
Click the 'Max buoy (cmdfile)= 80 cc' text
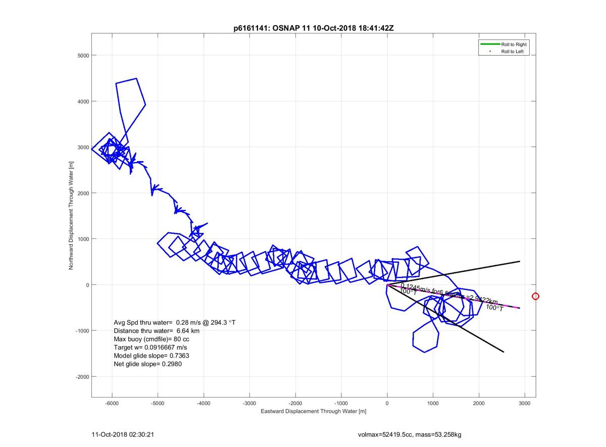pos(151,339)
